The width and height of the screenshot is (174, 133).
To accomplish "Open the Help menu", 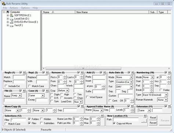I will (x=35, y=8).
